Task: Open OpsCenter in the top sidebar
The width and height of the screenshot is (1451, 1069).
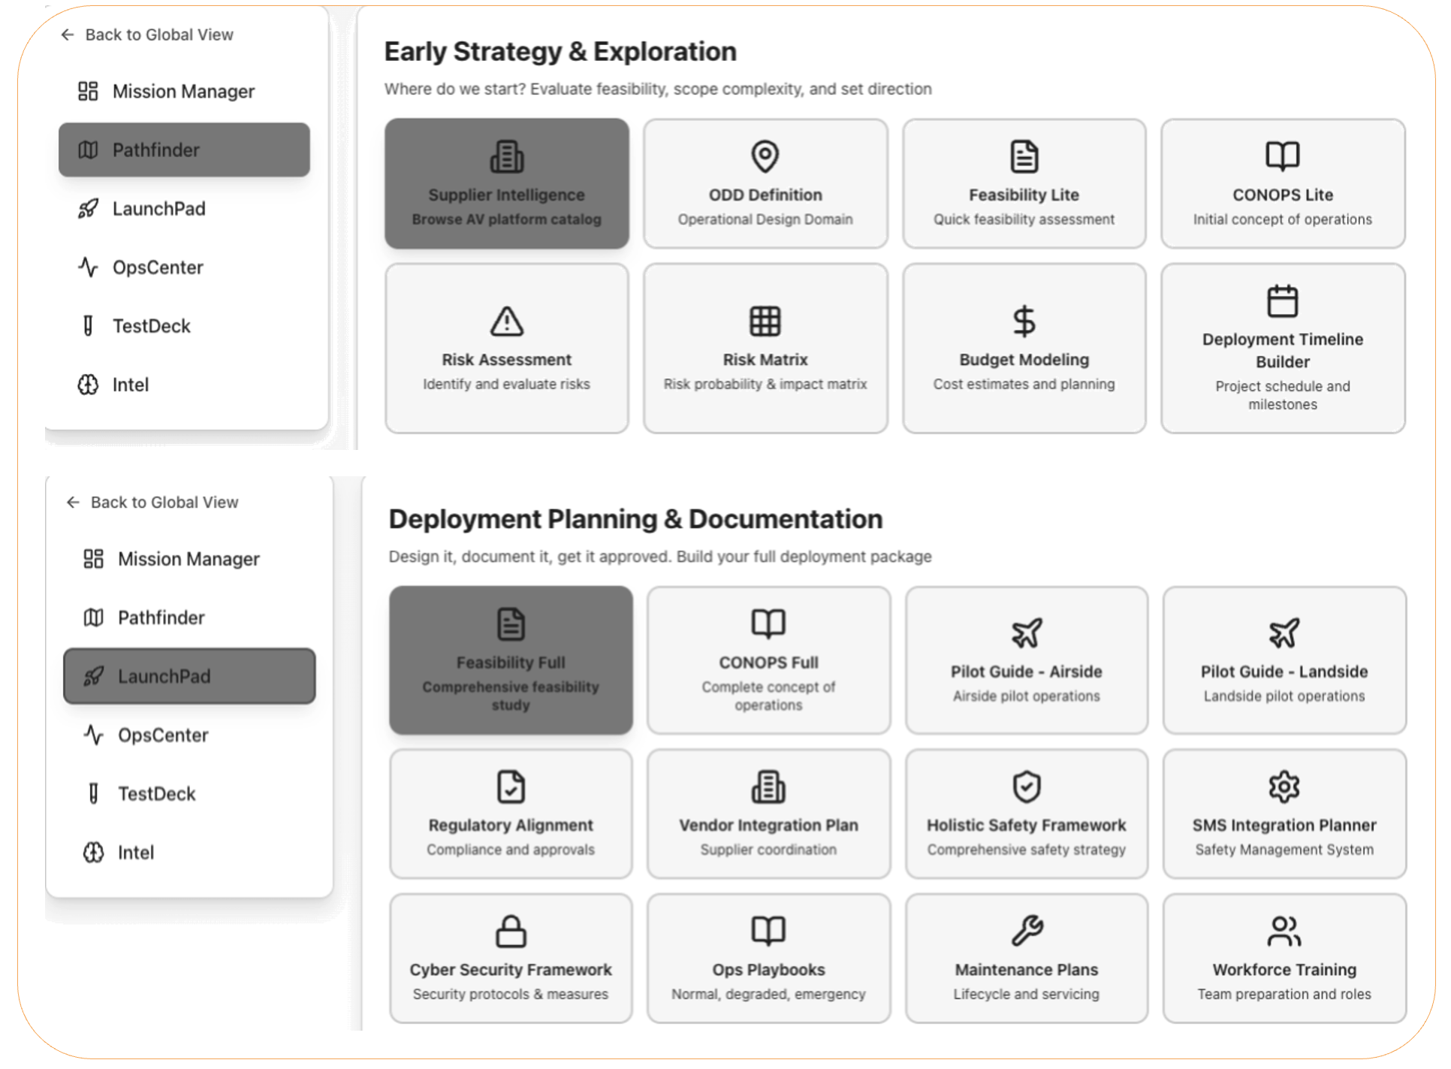Action: pos(158,267)
